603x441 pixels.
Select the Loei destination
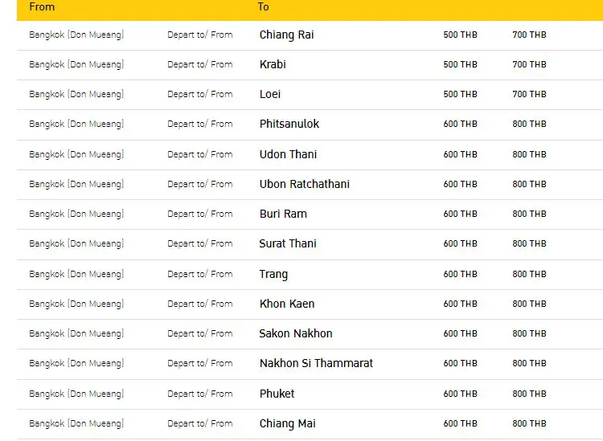pos(270,95)
